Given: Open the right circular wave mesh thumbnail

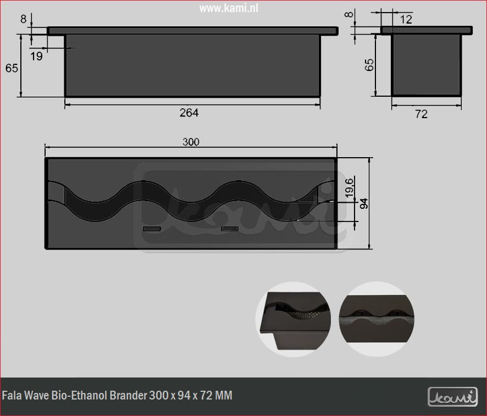Looking at the screenshot, I should click(x=375, y=319).
